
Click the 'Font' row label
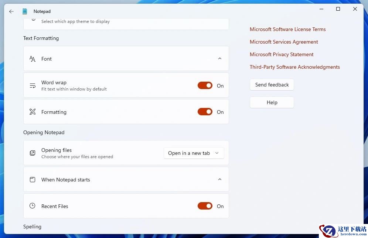tap(47, 59)
